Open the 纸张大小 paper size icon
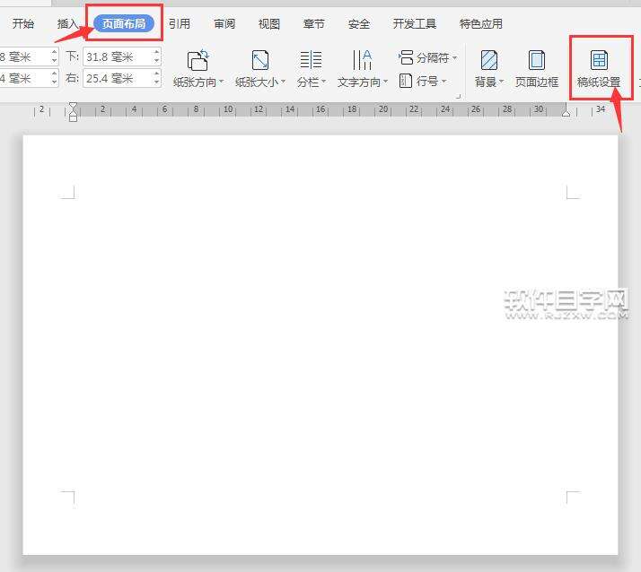Screen dimensions: 641x572 (x=260, y=60)
